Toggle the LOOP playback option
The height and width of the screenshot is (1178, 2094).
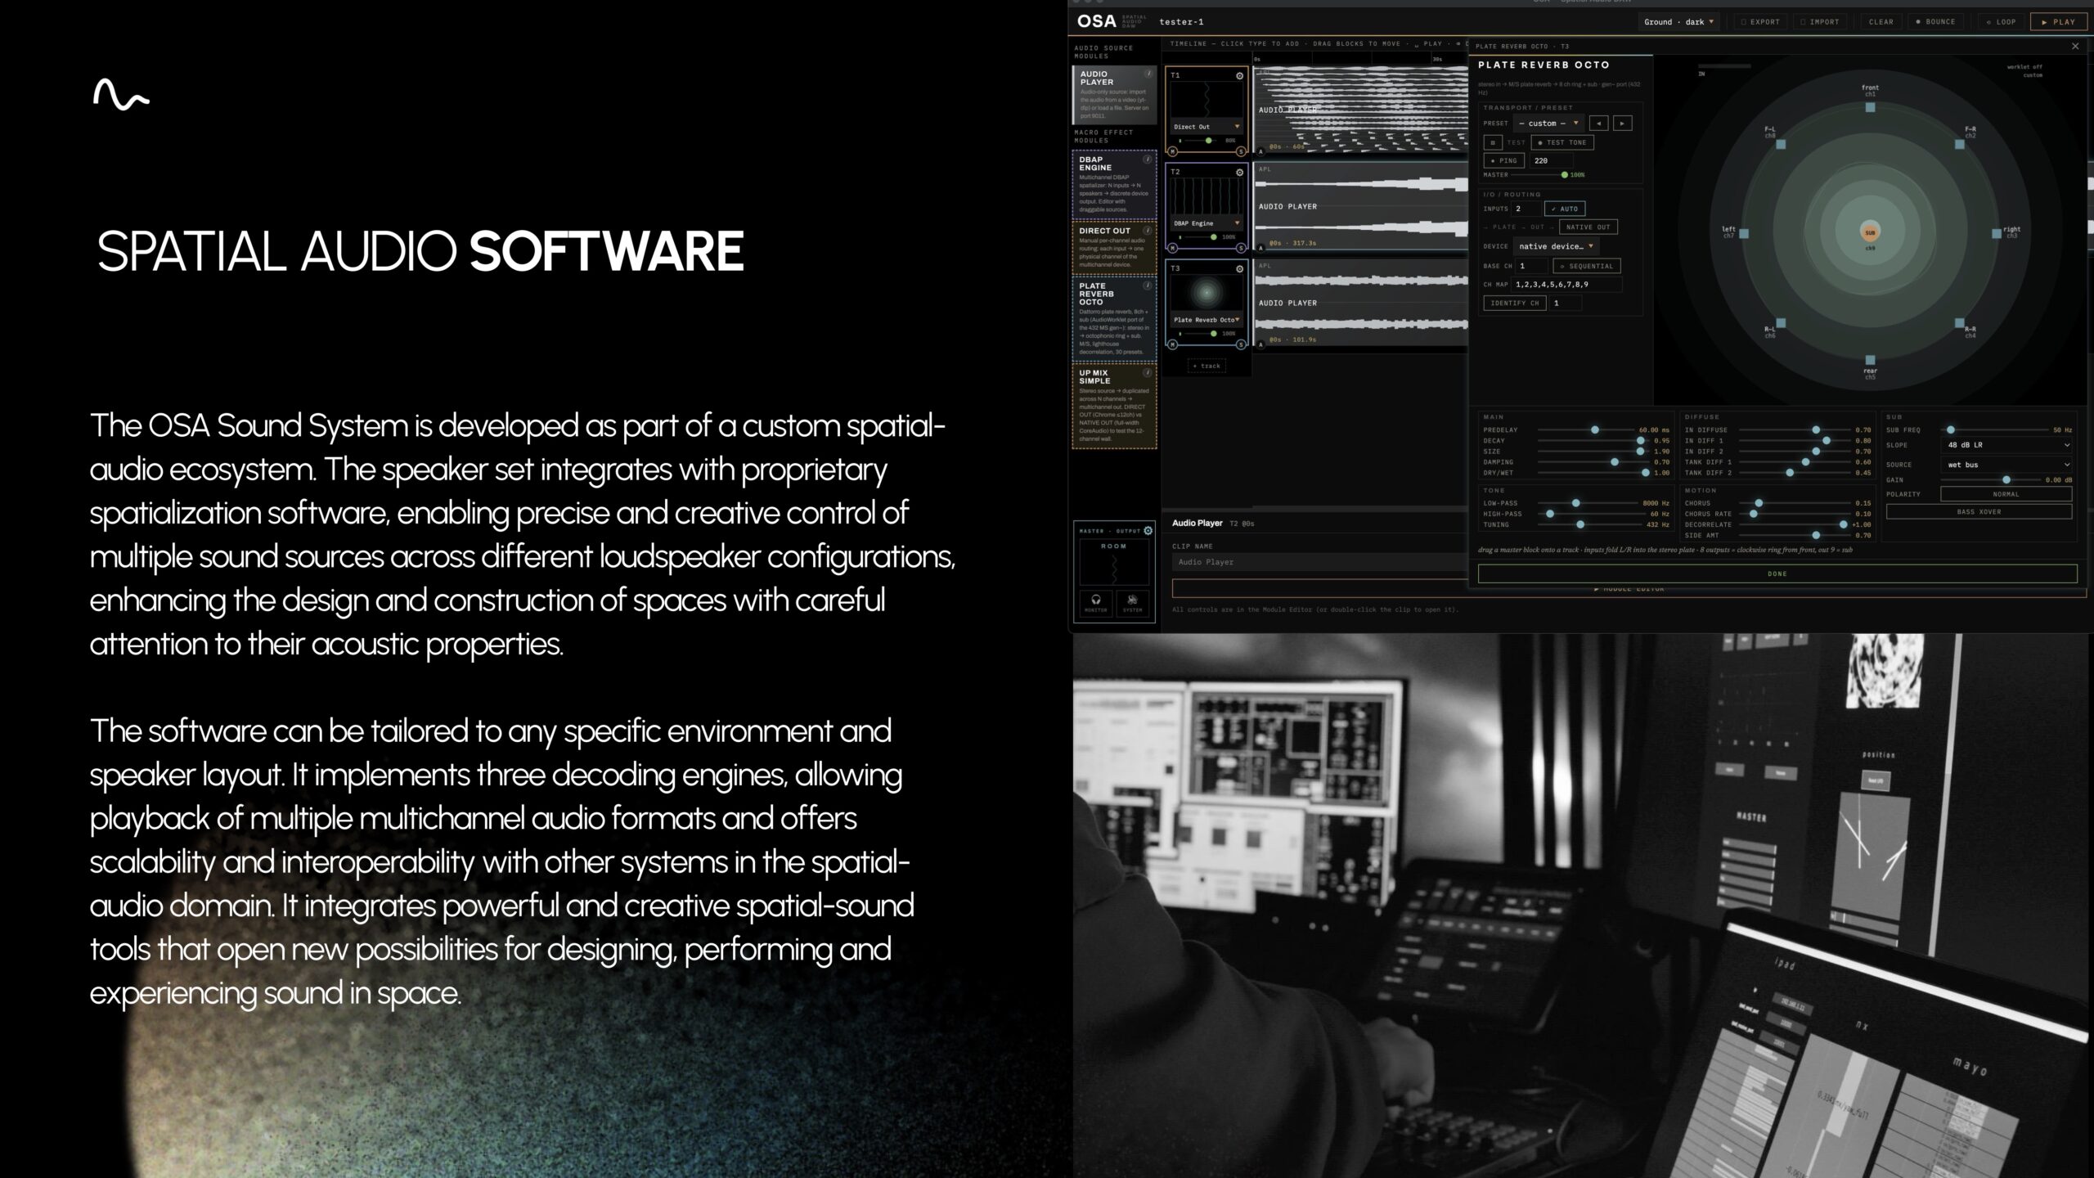(2002, 22)
